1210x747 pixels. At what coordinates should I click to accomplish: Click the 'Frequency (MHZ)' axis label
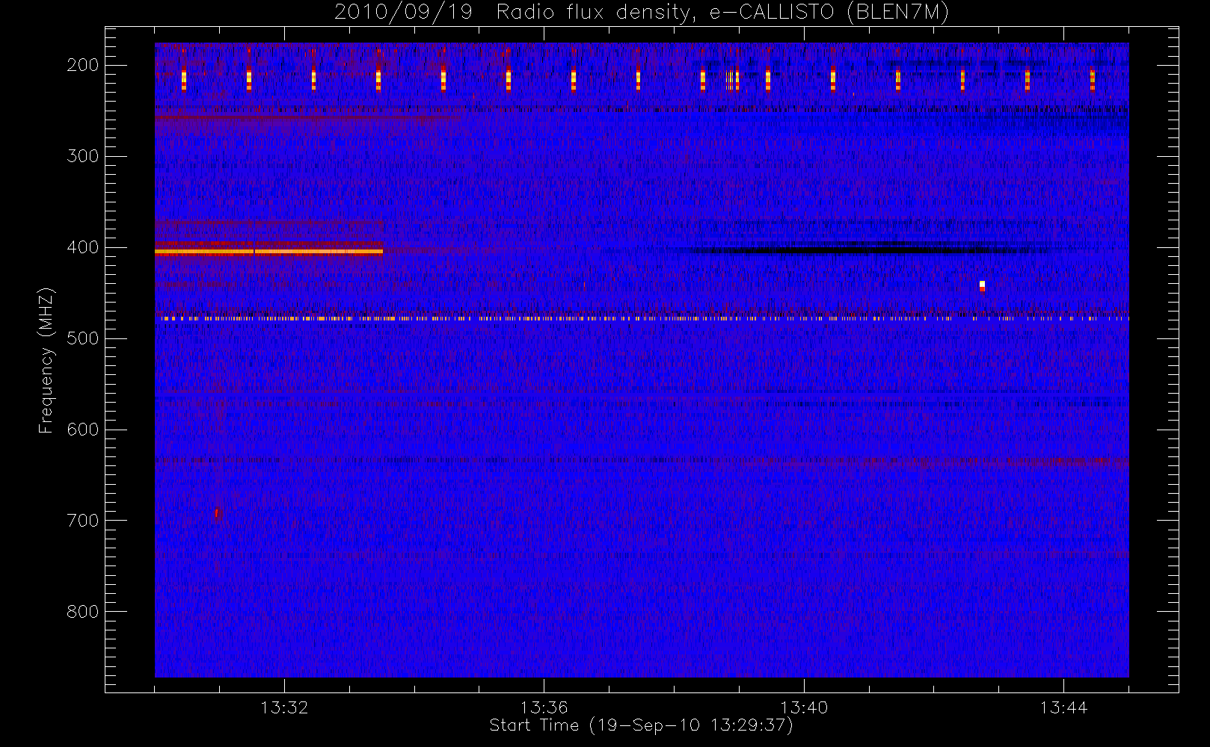pos(46,360)
